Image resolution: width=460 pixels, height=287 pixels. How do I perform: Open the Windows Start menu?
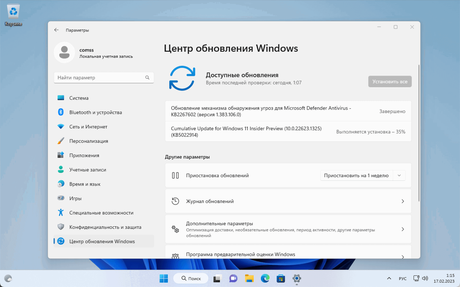(164, 278)
